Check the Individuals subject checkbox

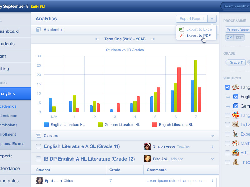coord(227,124)
